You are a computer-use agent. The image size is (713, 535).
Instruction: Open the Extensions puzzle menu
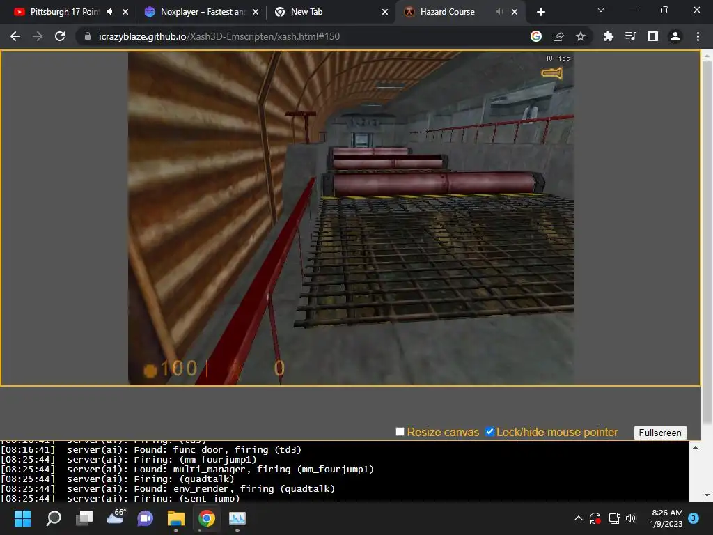pyautogui.click(x=608, y=36)
